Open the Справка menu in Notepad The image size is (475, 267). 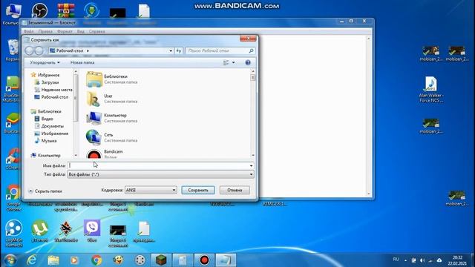[97, 31]
